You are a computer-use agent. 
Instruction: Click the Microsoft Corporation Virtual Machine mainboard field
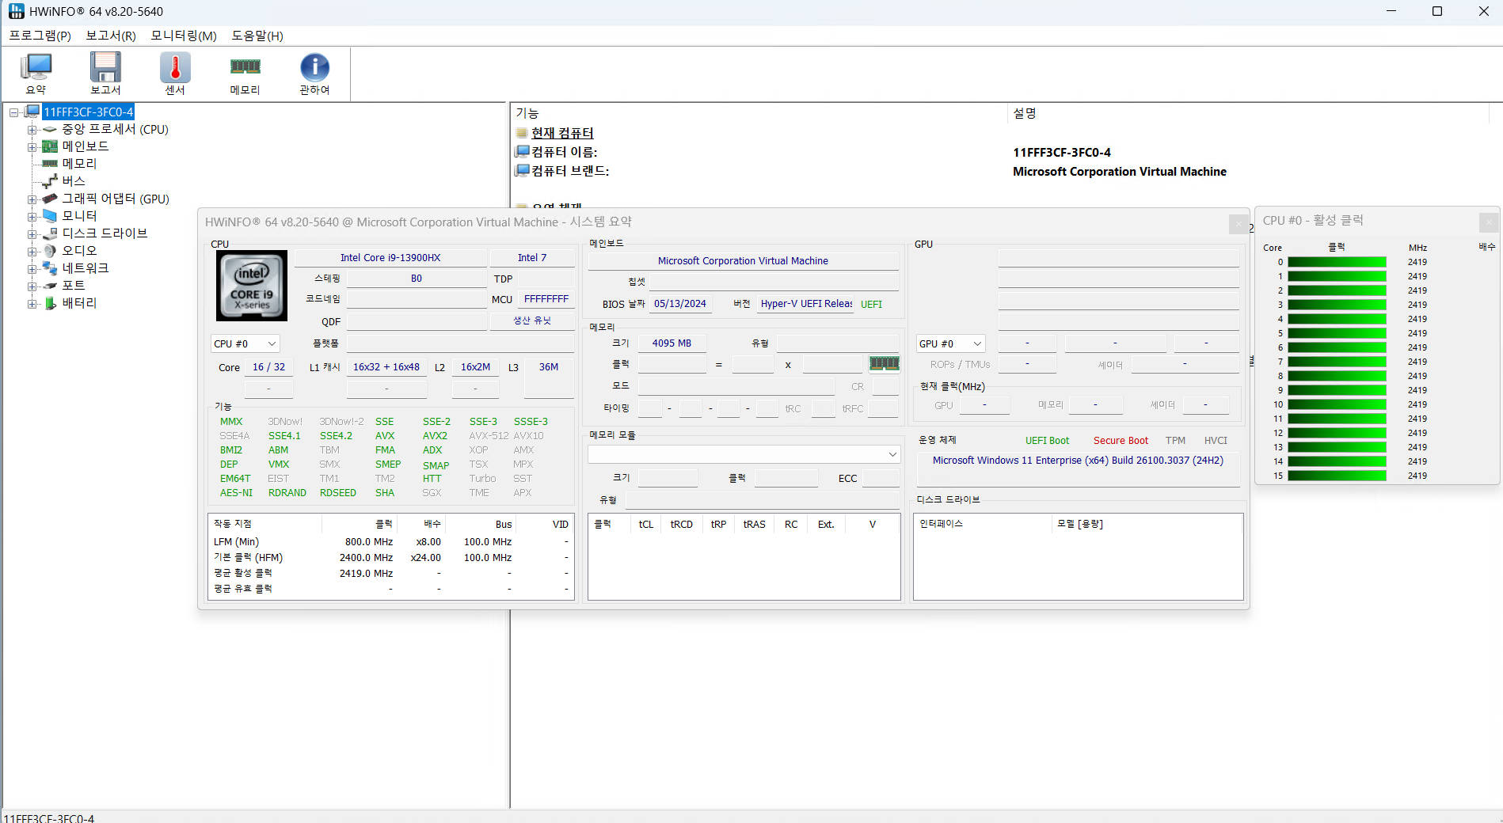[x=743, y=261]
